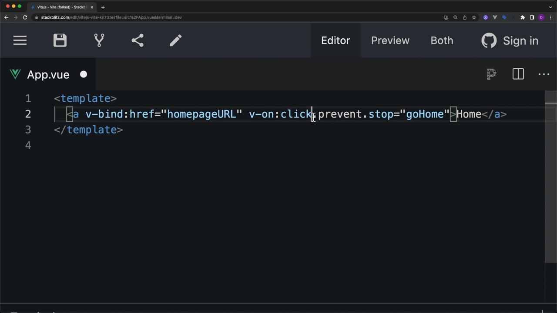Click the closing template tag on line 3
557x313 pixels.
(x=88, y=130)
